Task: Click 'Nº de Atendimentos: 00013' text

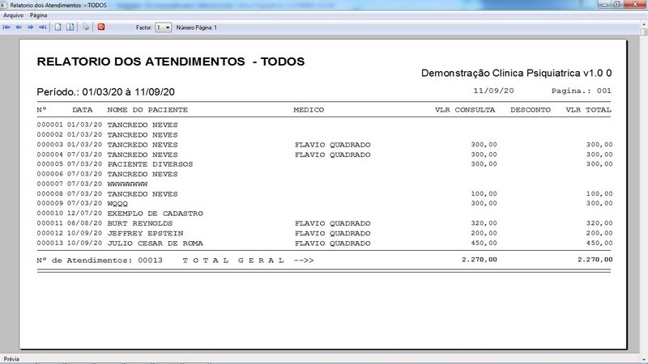Action: [100, 260]
